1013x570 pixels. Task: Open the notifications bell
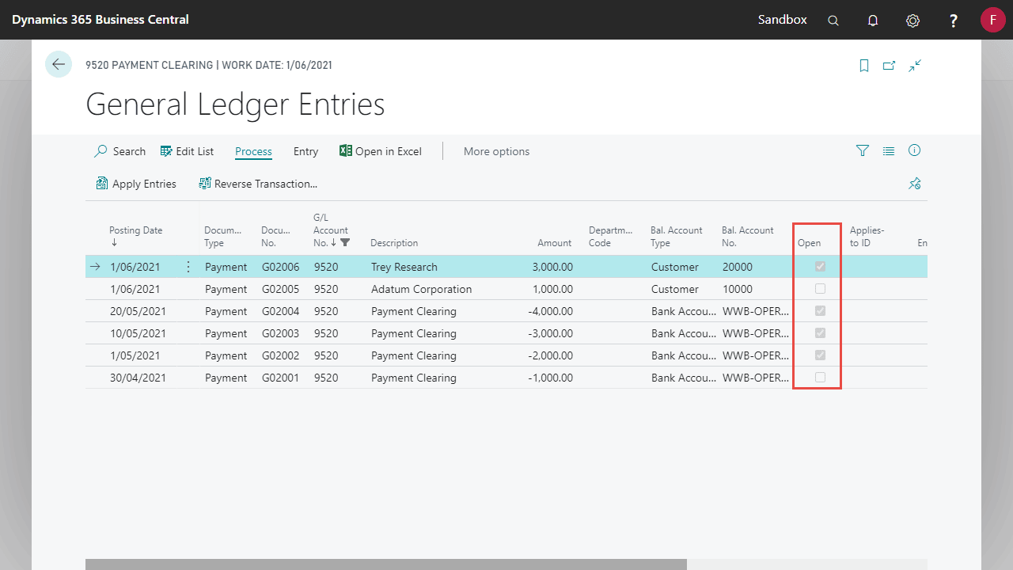873,21
